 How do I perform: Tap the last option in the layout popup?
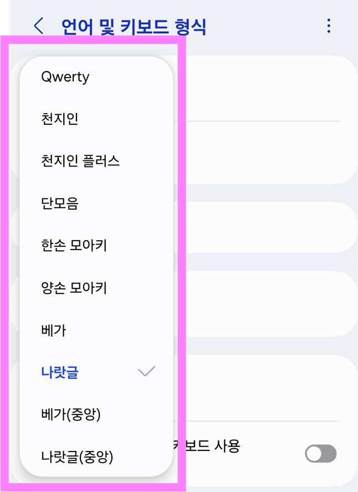[x=78, y=457]
